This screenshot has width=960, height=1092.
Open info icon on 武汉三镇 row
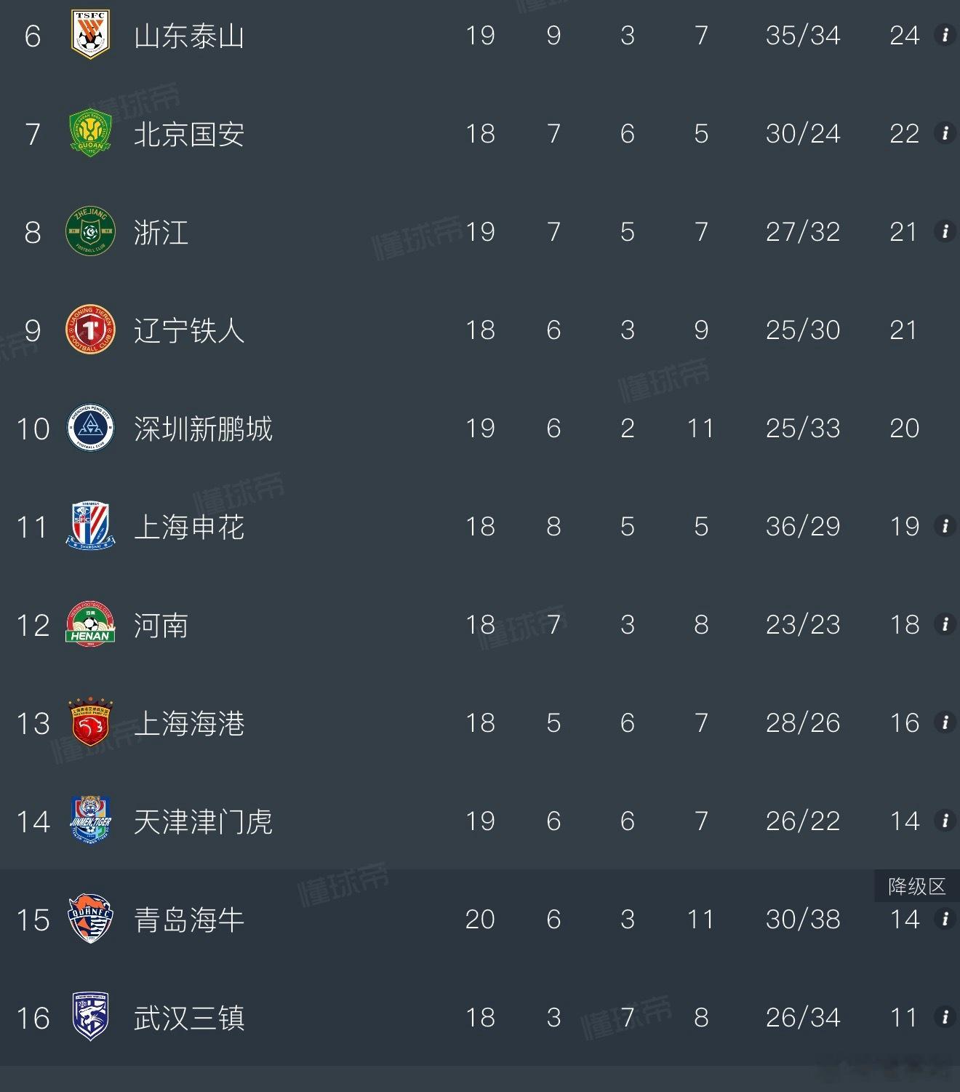point(945,1016)
